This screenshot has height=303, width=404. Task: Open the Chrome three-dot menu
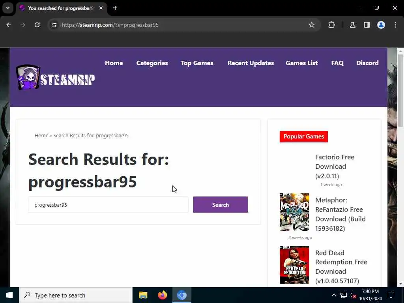click(395, 25)
